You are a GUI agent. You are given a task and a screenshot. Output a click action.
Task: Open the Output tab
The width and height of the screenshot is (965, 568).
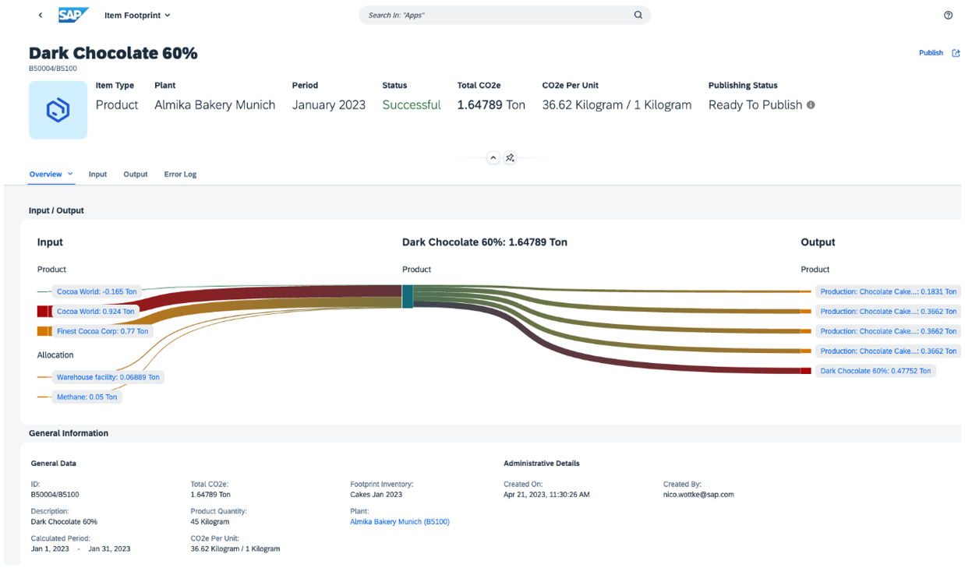tap(135, 174)
